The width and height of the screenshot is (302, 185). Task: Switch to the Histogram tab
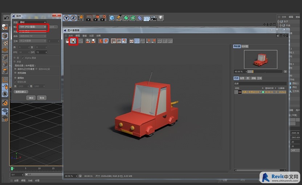click(245, 46)
